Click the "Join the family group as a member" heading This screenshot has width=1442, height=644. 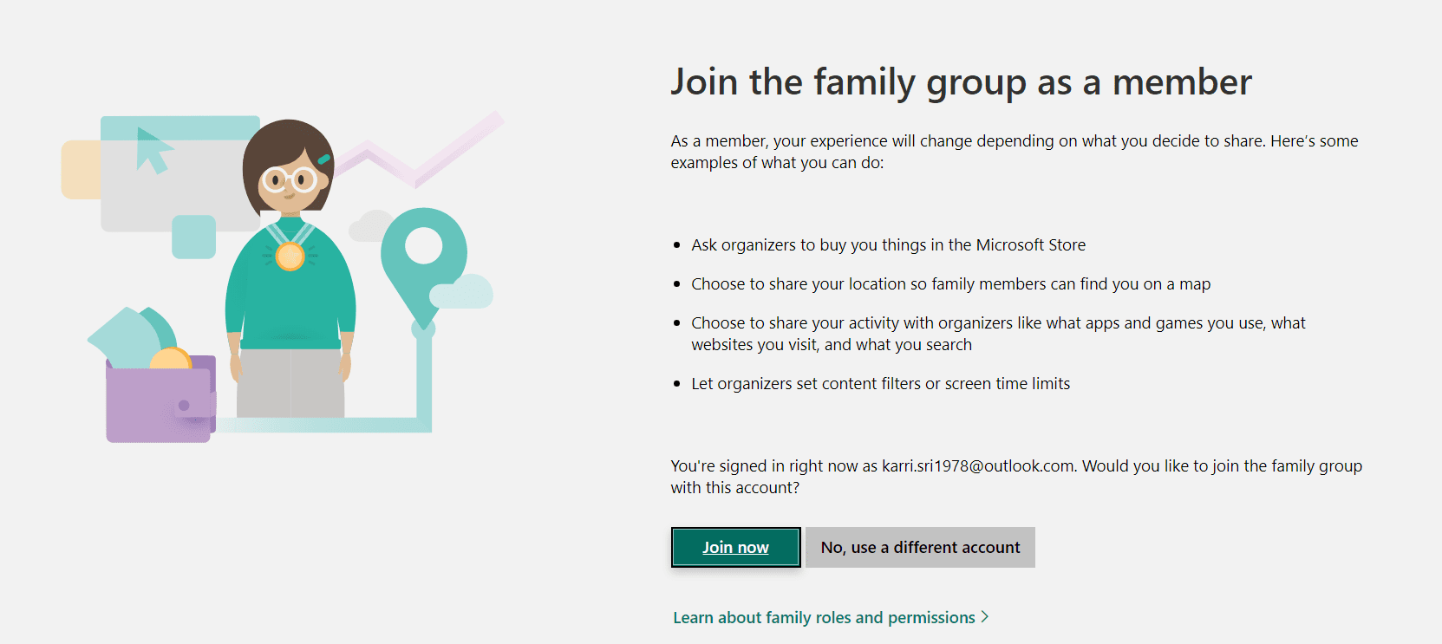pyautogui.click(x=961, y=82)
